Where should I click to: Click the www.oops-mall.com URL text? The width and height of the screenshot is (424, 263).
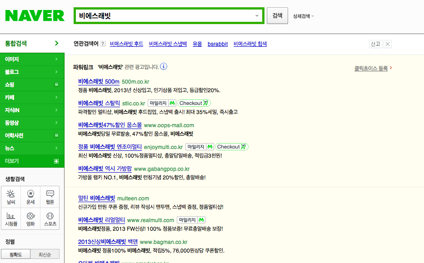click(169, 125)
